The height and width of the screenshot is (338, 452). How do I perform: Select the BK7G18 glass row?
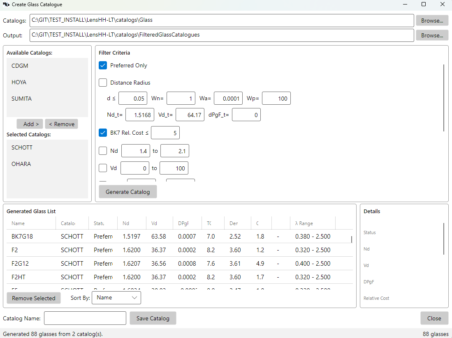(x=179, y=237)
